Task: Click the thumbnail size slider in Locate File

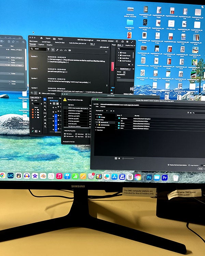Action: [128, 158]
